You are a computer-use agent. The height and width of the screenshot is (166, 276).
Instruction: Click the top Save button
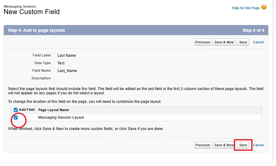(243, 42)
